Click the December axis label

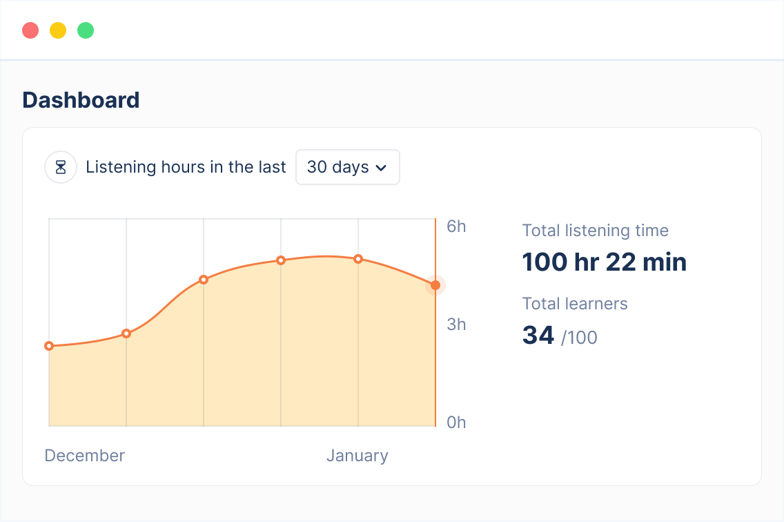click(84, 455)
